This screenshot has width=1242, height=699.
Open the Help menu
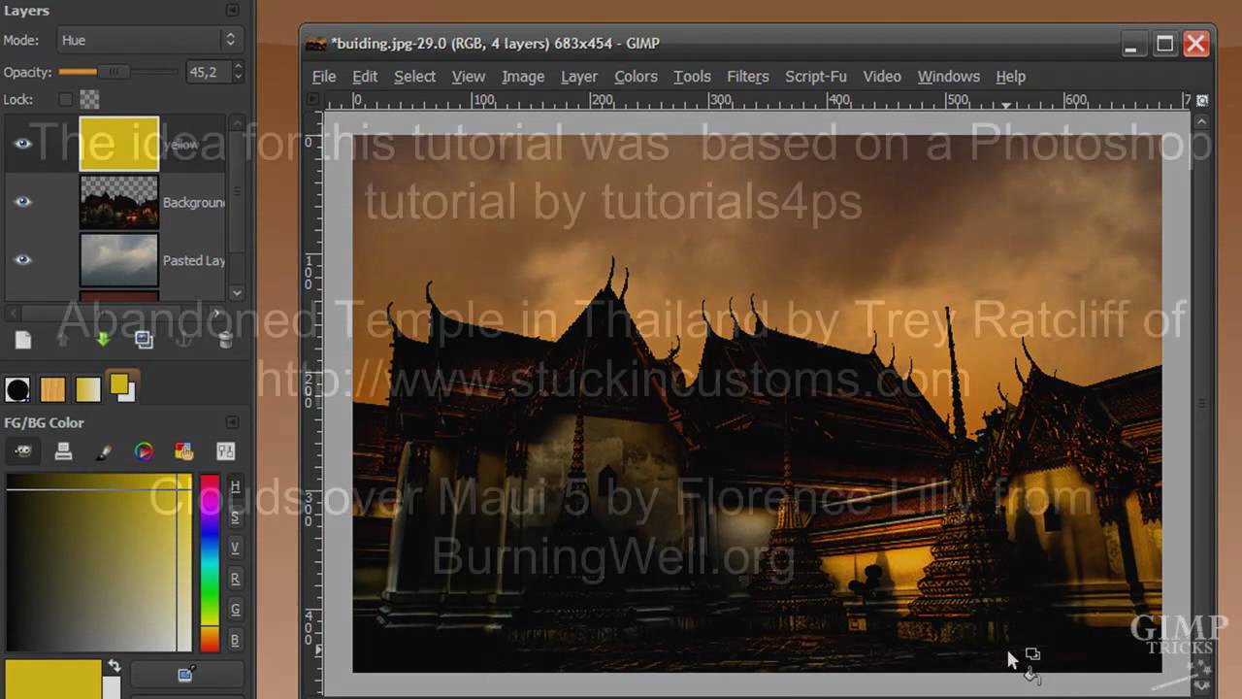click(1010, 77)
